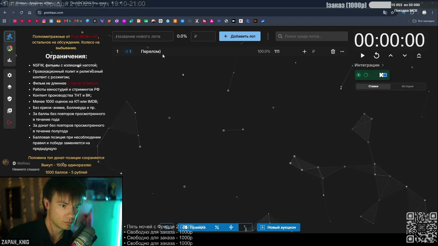The height and width of the screenshot is (246, 438).
Task: Expand the Интеграции section chevron
Action: pos(383,65)
